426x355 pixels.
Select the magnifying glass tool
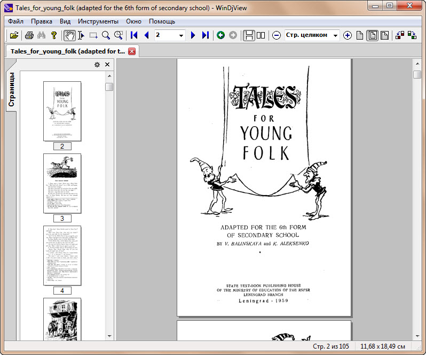point(106,35)
